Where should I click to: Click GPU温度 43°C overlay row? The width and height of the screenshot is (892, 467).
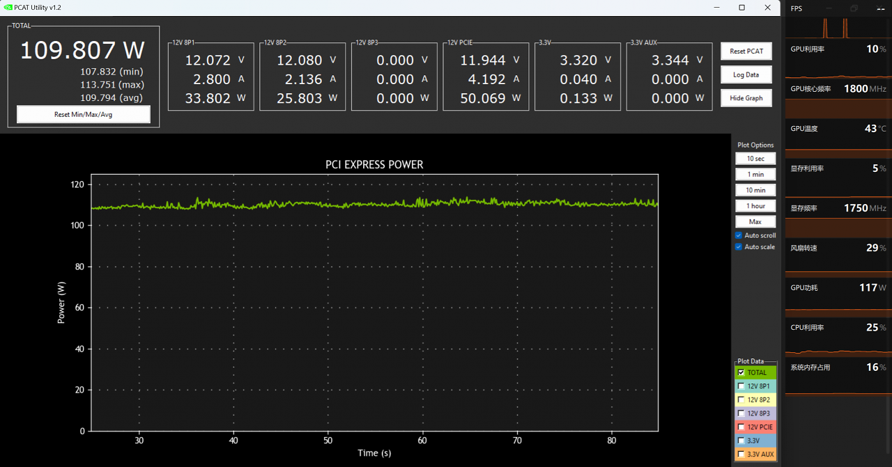(838, 129)
